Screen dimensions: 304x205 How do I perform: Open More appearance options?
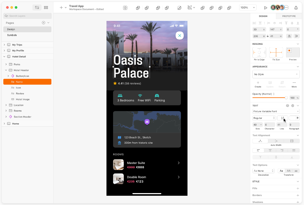(294, 84)
